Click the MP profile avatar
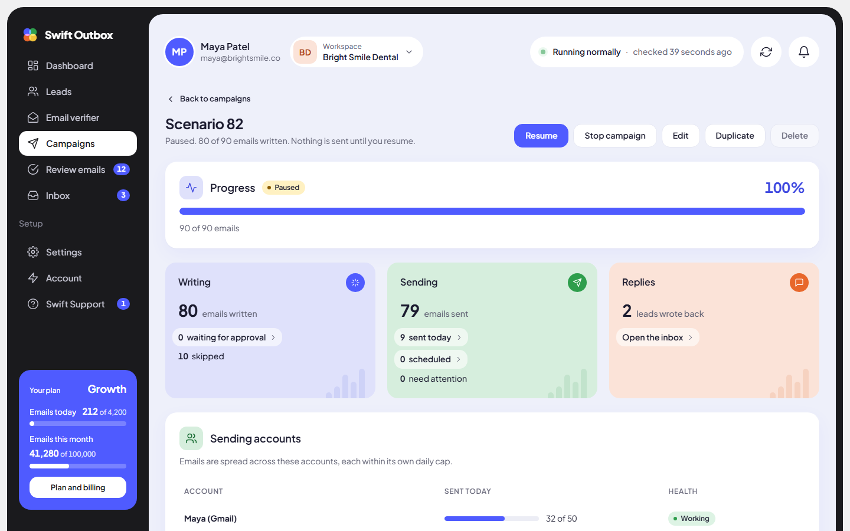 (179, 52)
